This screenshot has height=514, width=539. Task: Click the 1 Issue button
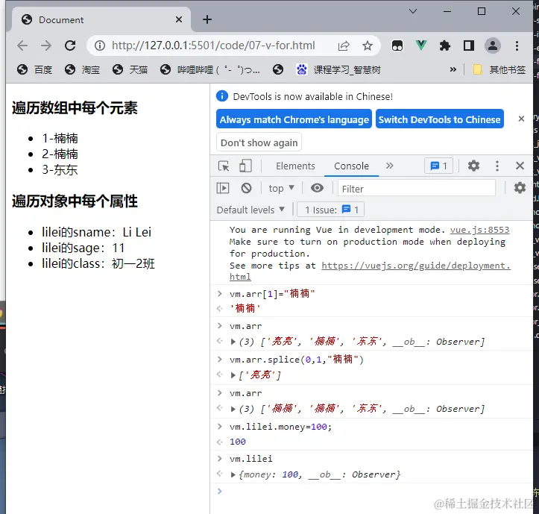[x=330, y=210]
